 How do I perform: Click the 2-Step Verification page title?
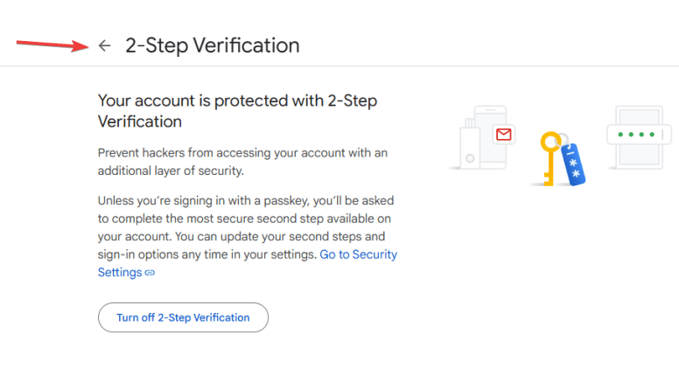coord(212,45)
